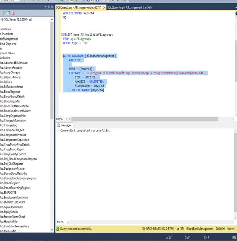This screenshot has width=237, height=241.
Task: Select dbo.DonorRegister table in the tree
Action: 10,183
